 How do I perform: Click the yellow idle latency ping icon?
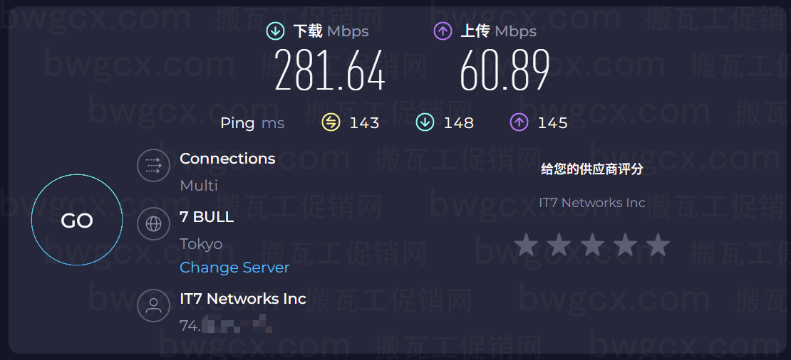pyautogui.click(x=331, y=122)
